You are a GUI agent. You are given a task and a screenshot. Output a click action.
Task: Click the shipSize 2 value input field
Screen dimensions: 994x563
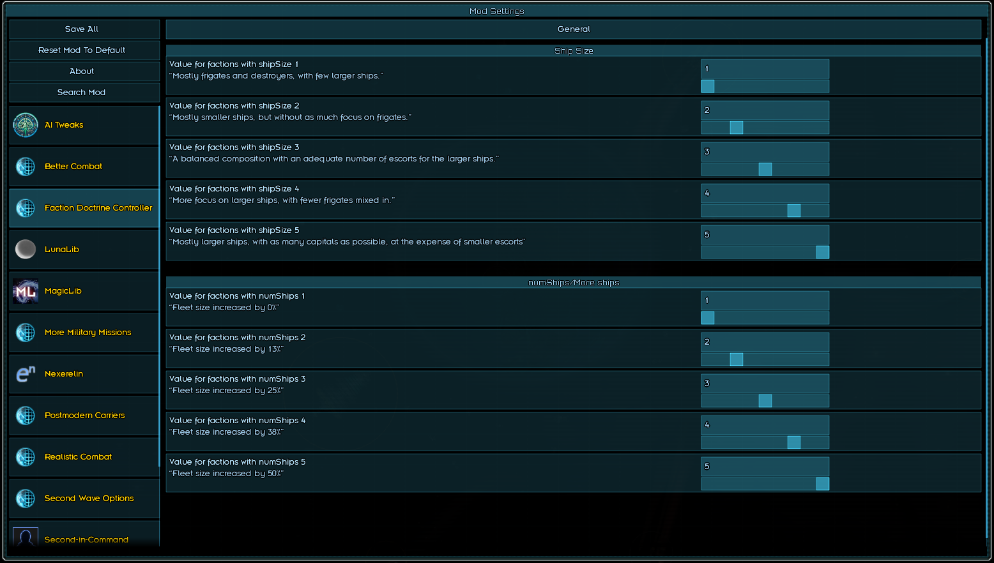[765, 110]
